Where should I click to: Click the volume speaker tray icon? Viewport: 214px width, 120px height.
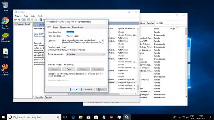(187, 117)
